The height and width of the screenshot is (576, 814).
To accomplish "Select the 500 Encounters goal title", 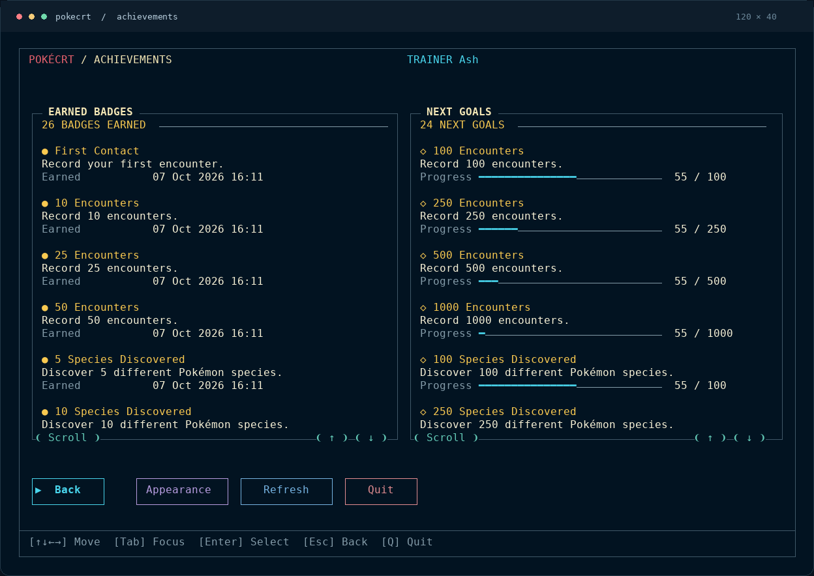I will click(479, 255).
